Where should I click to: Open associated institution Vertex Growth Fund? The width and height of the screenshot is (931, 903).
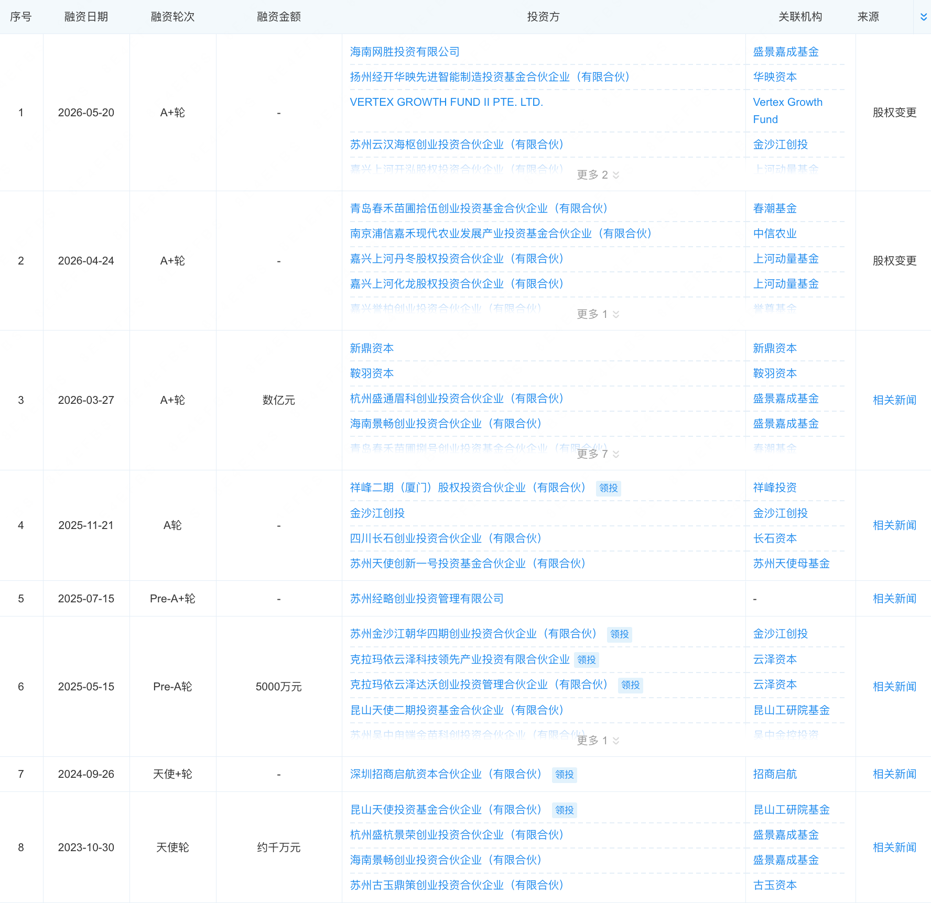(788, 111)
